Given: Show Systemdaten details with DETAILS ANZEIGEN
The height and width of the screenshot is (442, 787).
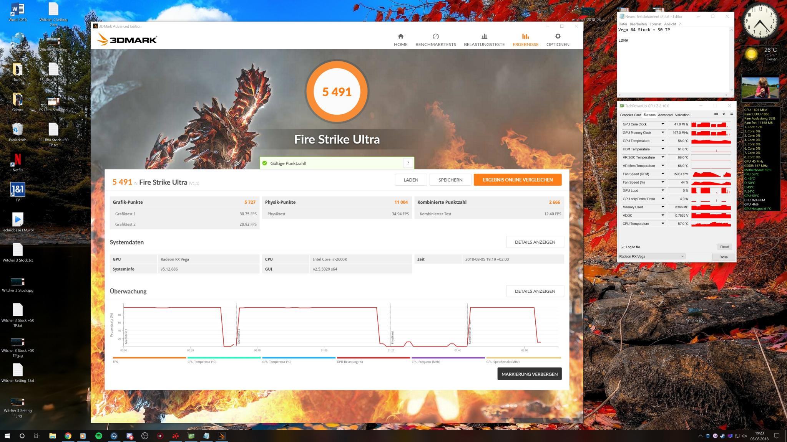Looking at the screenshot, I should click(535, 242).
